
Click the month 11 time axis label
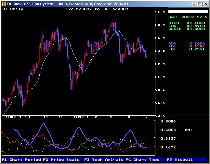click(x=46, y=117)
